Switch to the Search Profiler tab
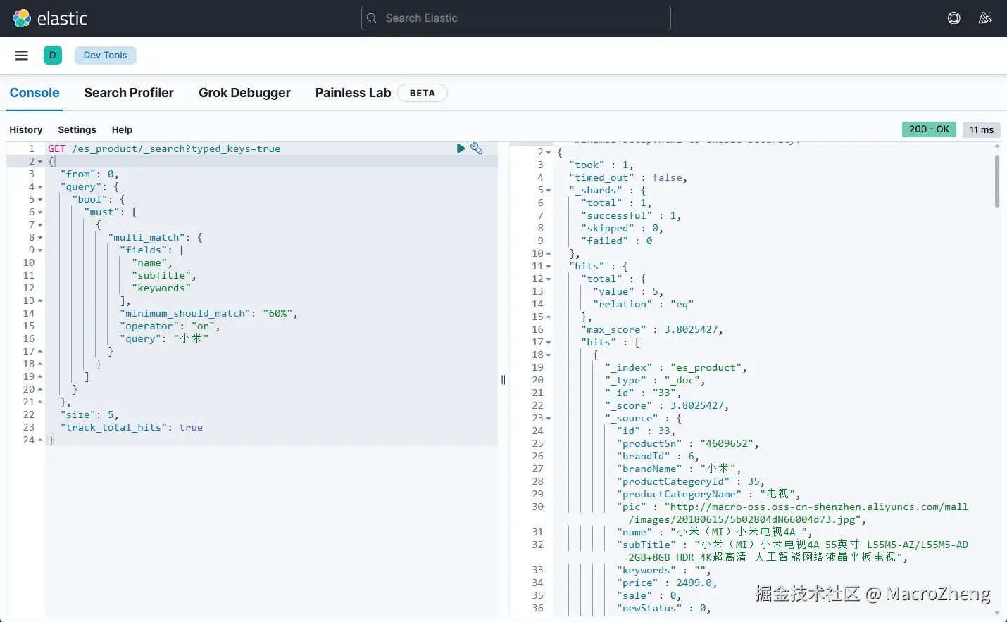 point(129,93)
